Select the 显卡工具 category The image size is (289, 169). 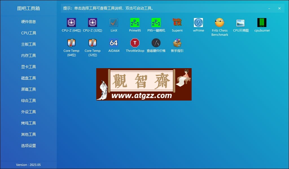click(29, 67)
